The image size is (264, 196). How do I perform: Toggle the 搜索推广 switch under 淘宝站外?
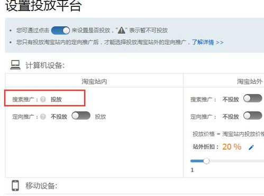pyautogui.click(x=253, y=99)
